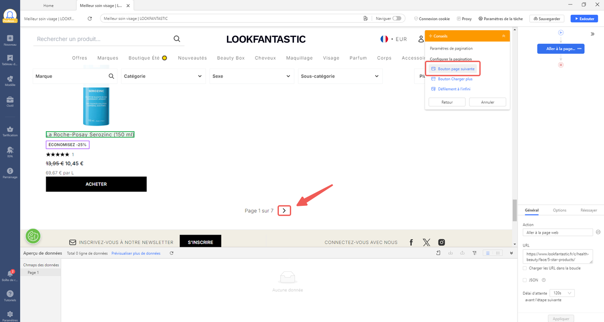Click the page source icon in the URL bar
Screen dimensions: 604x322
tap(366, 18)
